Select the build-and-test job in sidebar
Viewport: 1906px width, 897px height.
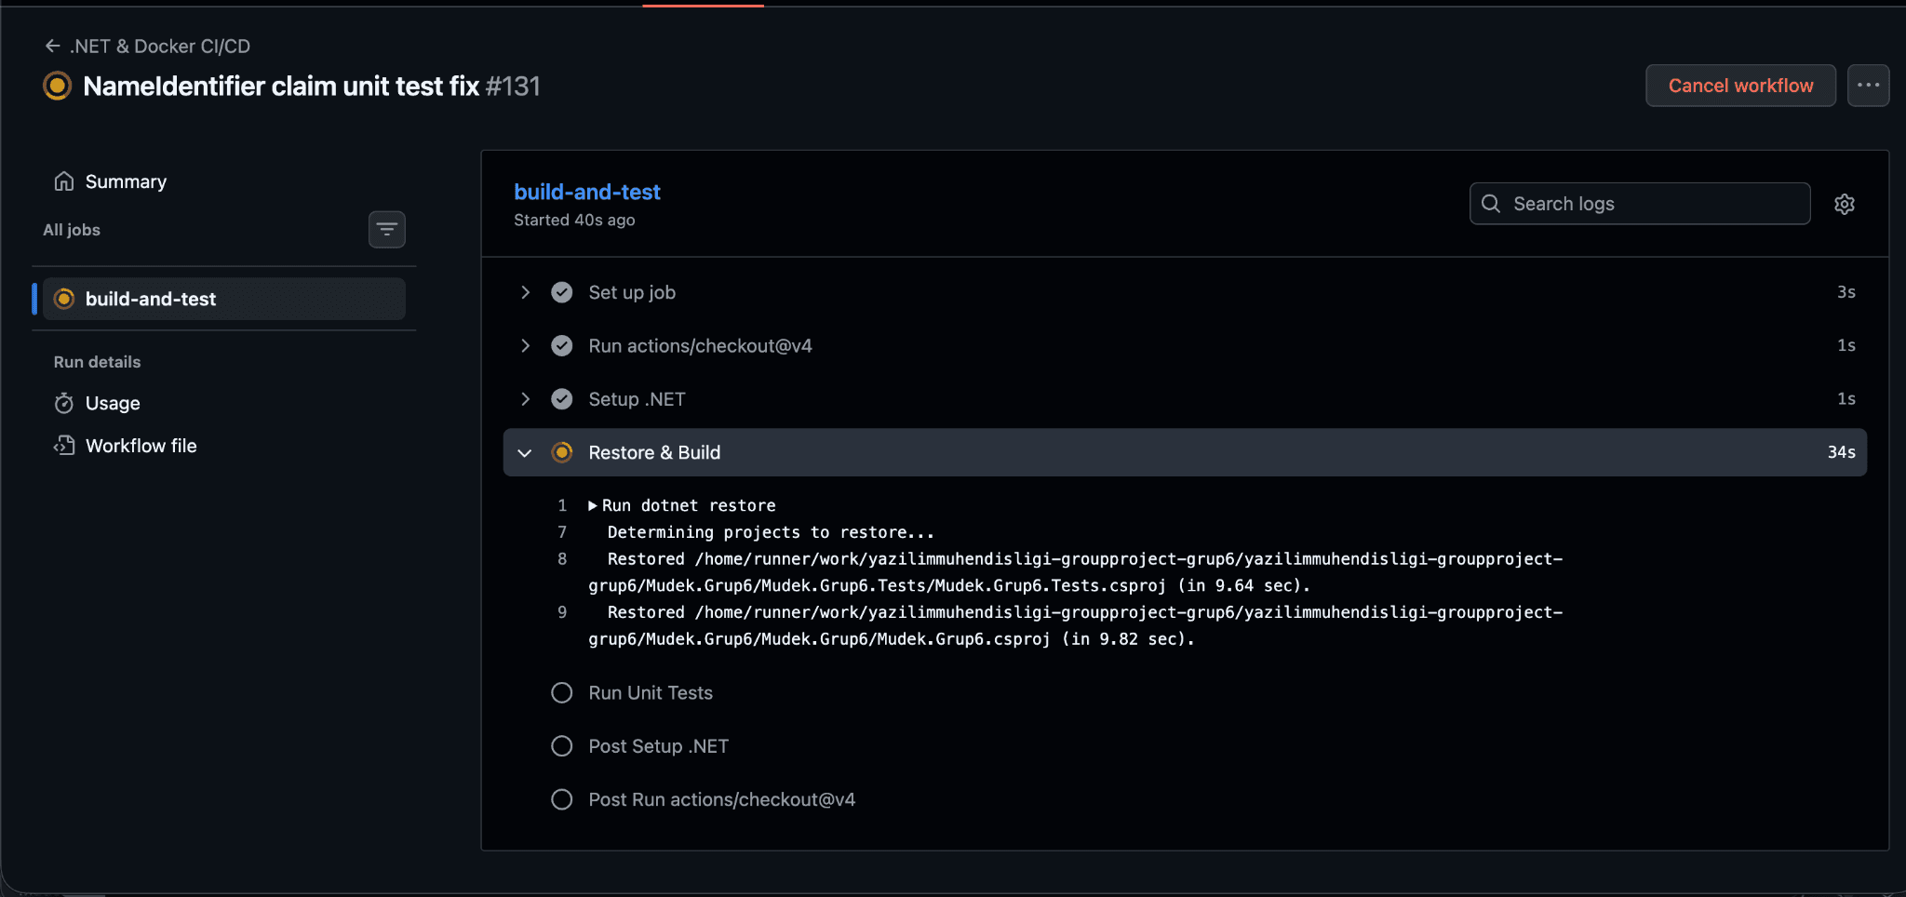pyautogui.click(x=223, y=299)
